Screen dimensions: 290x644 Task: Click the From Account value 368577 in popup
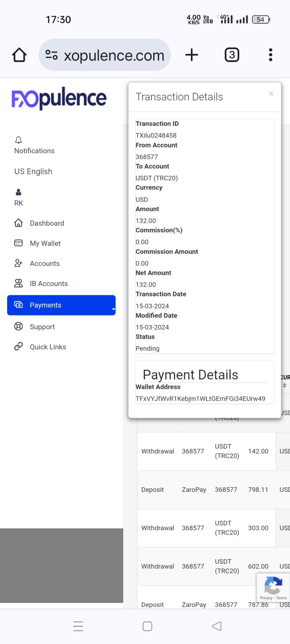click(147, 157)
